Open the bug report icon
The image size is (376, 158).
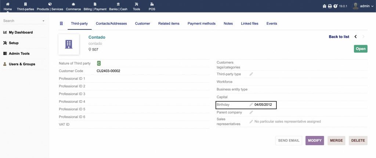tap(324, 6)
